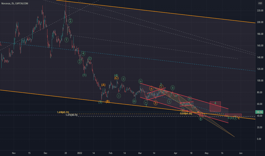Select the circled green iii wave label
Viewport: 265px width, 156px height.
(134, 101)
